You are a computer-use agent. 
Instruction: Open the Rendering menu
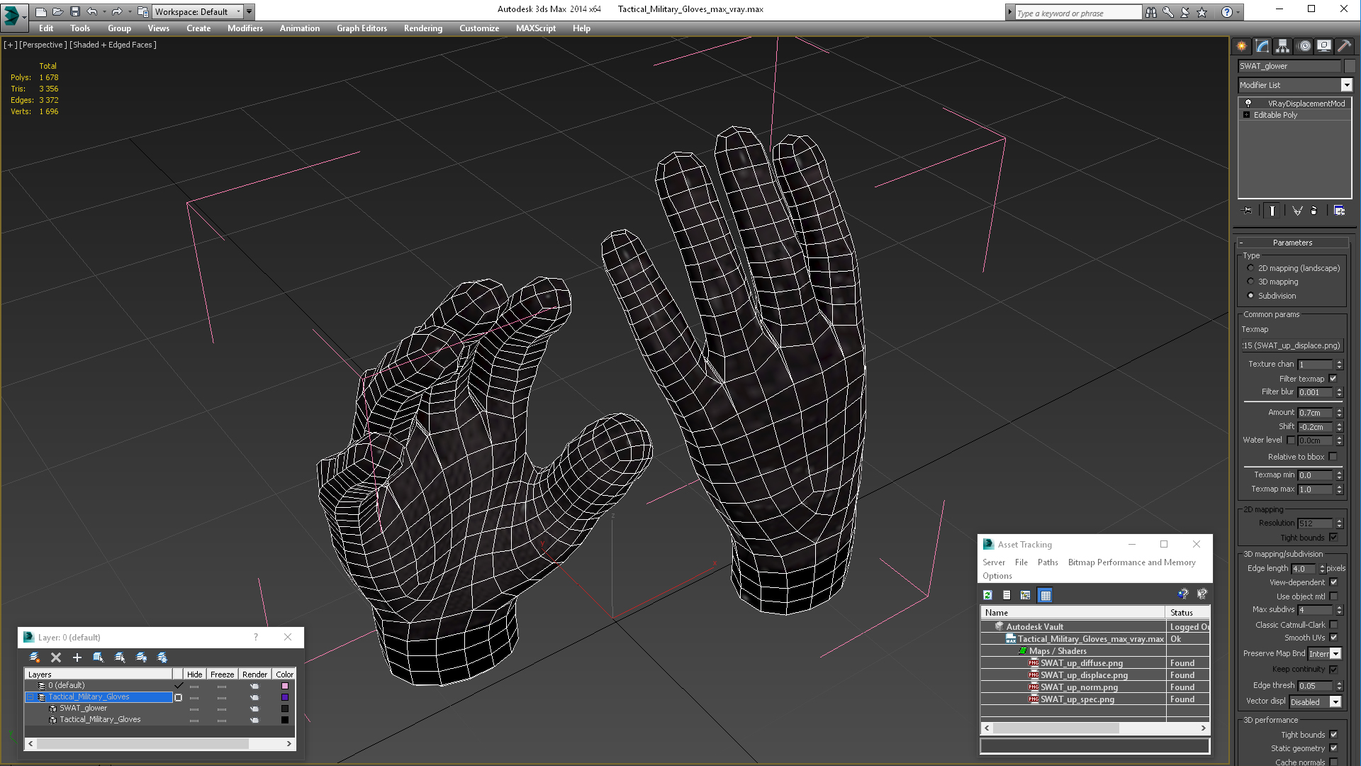coord(422,28)
